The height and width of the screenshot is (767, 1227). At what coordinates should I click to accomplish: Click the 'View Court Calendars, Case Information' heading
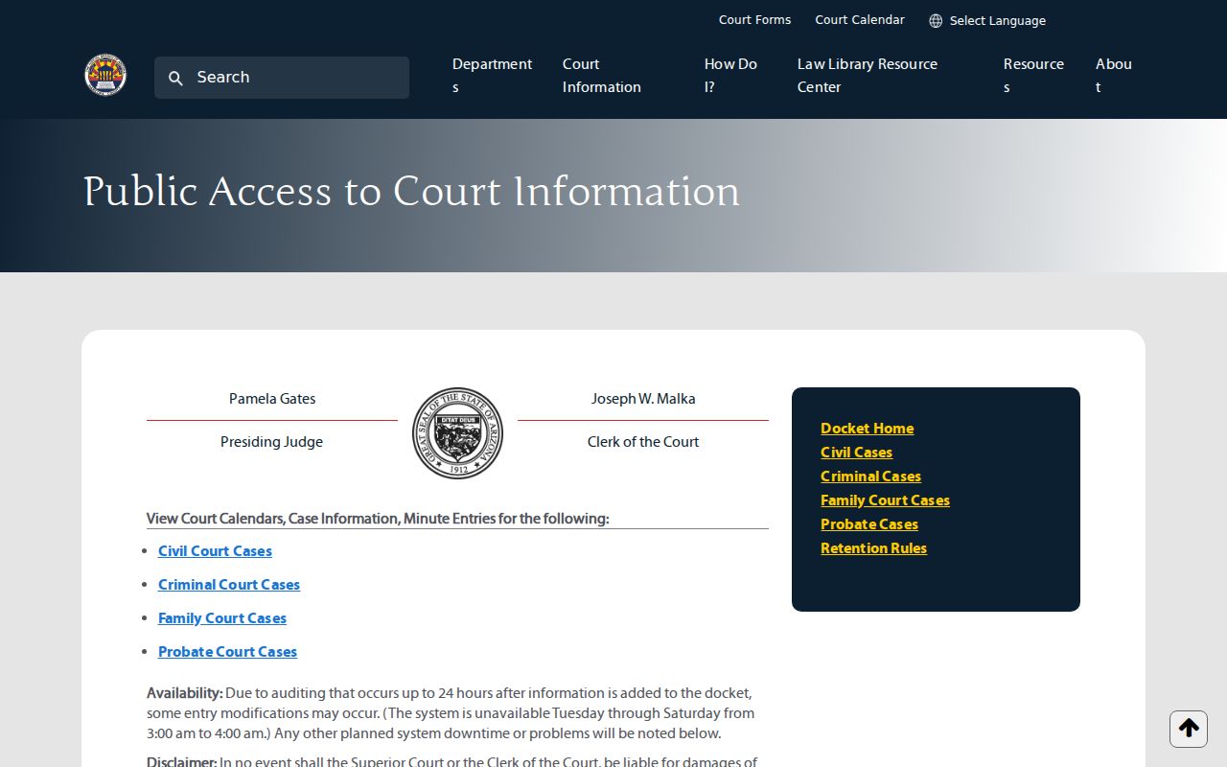[x=378, y=519]
